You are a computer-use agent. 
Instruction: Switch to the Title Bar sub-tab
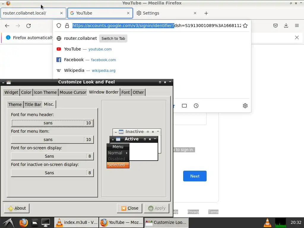[33, 104]
